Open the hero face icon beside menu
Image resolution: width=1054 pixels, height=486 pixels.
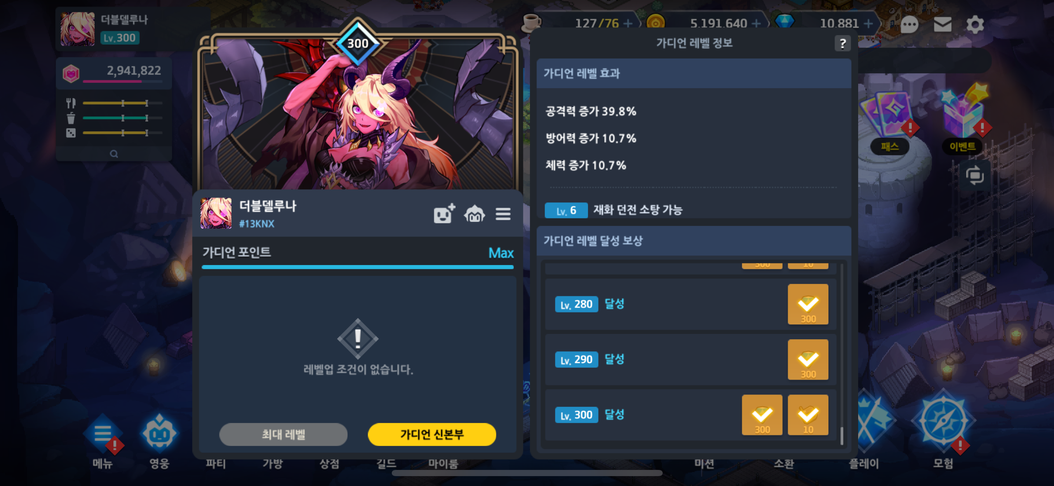point(159,434)
